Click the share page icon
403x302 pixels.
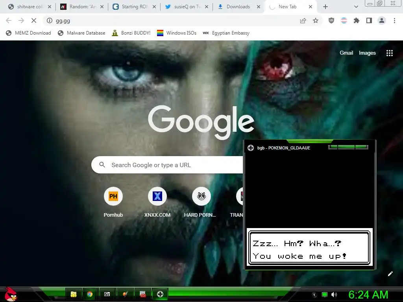tap(303, 21)
